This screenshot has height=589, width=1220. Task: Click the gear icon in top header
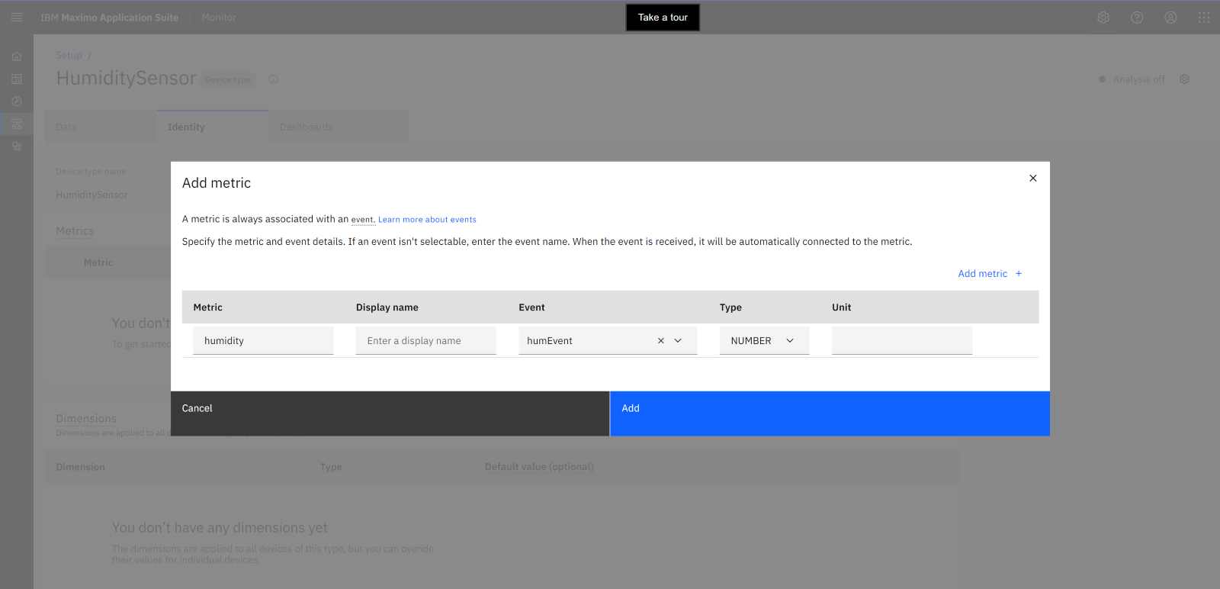click(1103, 18)
